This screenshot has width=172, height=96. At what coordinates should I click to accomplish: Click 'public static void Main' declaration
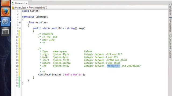point(48,28)
